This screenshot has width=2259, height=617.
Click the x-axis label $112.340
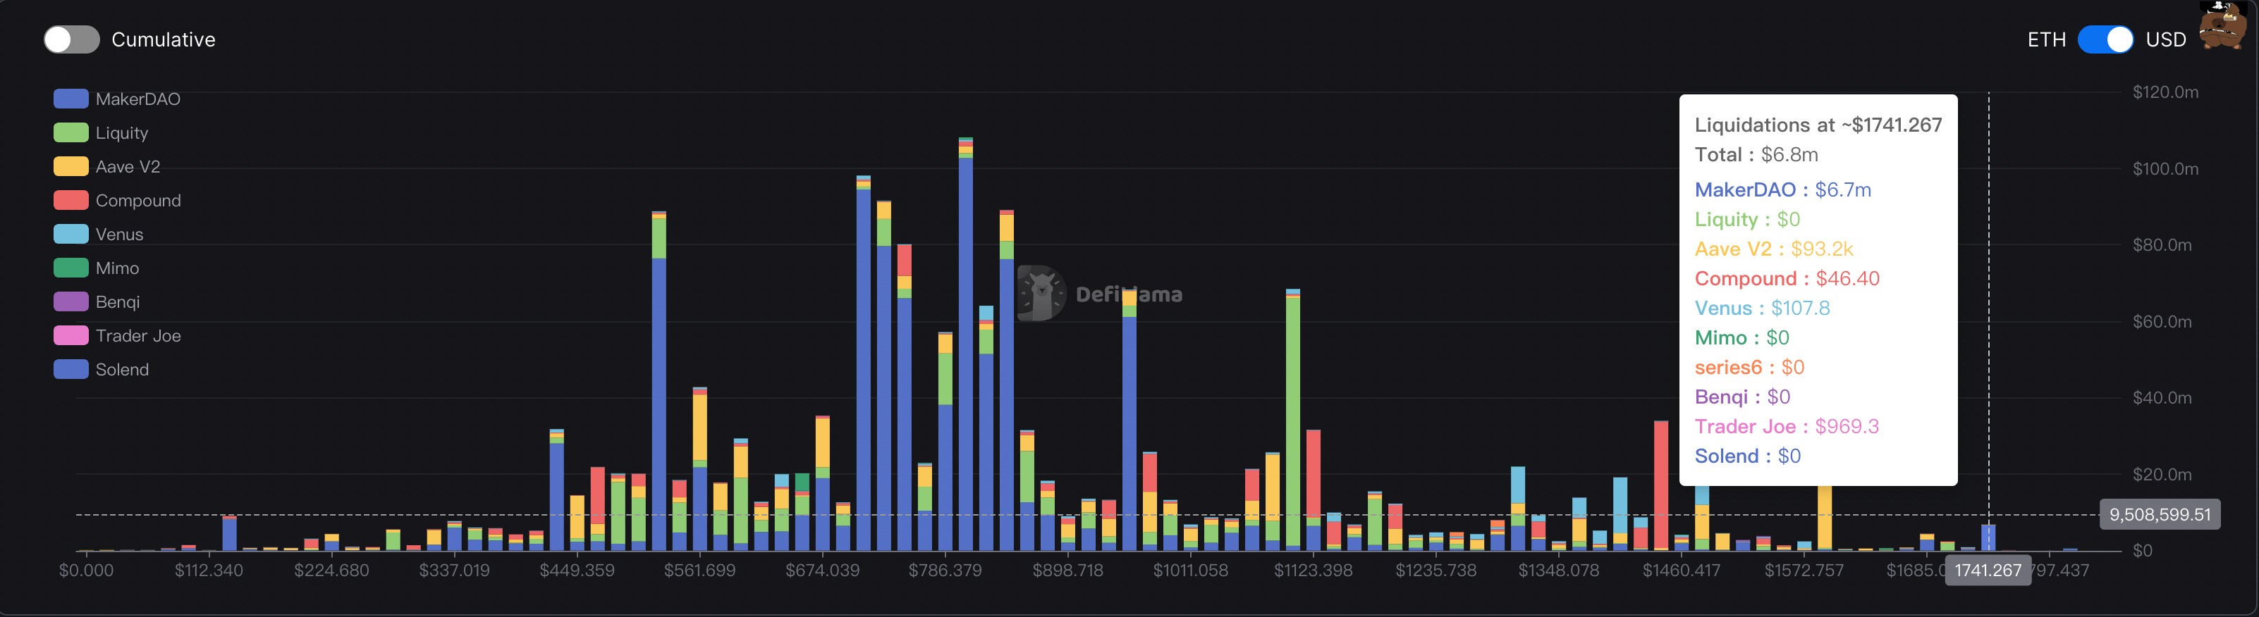[x=209, y=571]
